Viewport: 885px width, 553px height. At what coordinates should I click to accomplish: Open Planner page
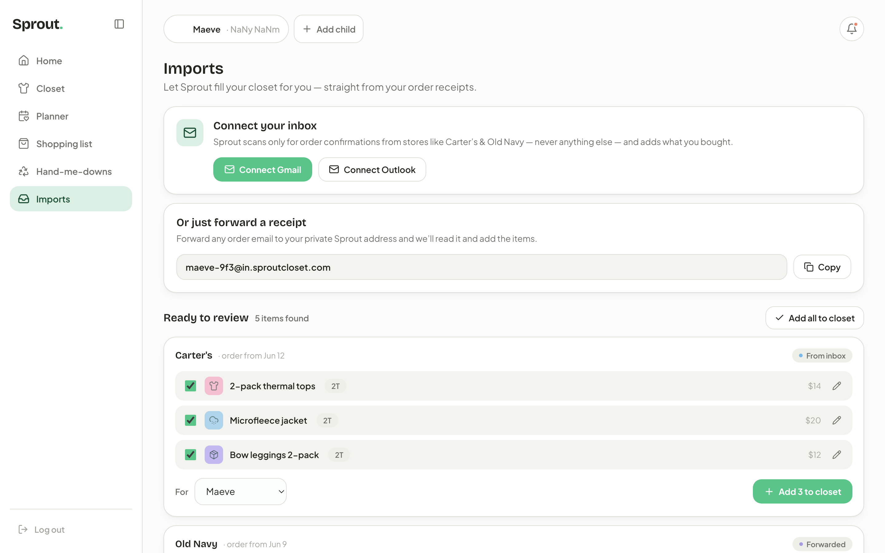click(x=71, y=116)
